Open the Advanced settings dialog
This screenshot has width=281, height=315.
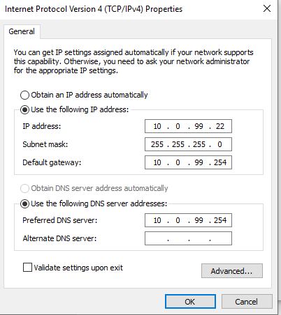point(232,270)
